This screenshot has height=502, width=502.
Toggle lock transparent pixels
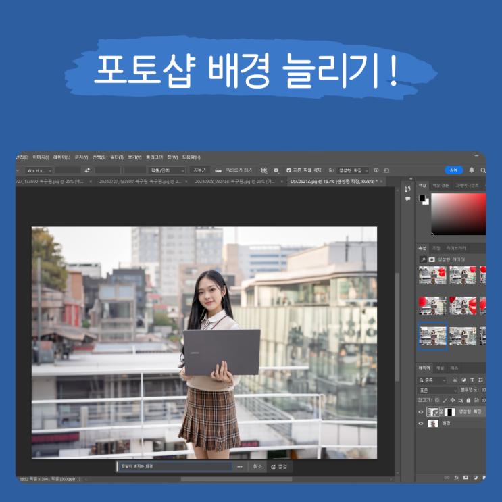pos(437,400)
